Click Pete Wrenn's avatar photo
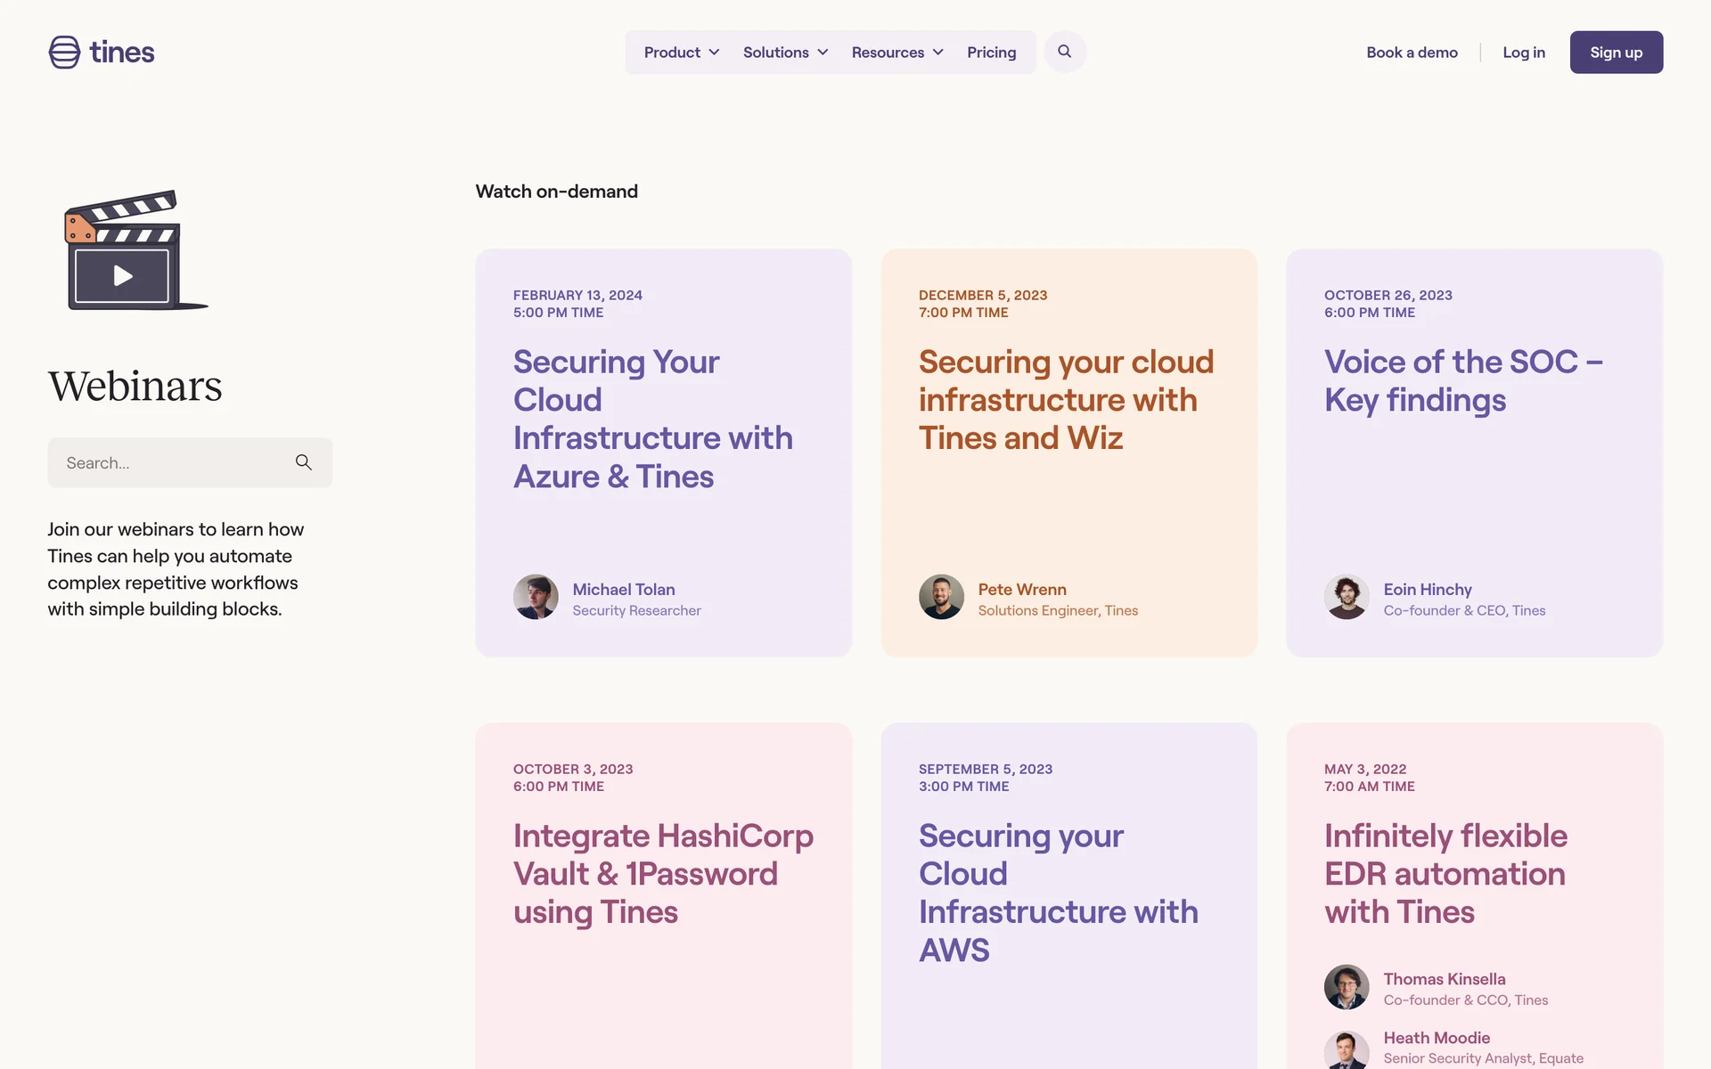The image size is (1711, 1069). [941, 597]
